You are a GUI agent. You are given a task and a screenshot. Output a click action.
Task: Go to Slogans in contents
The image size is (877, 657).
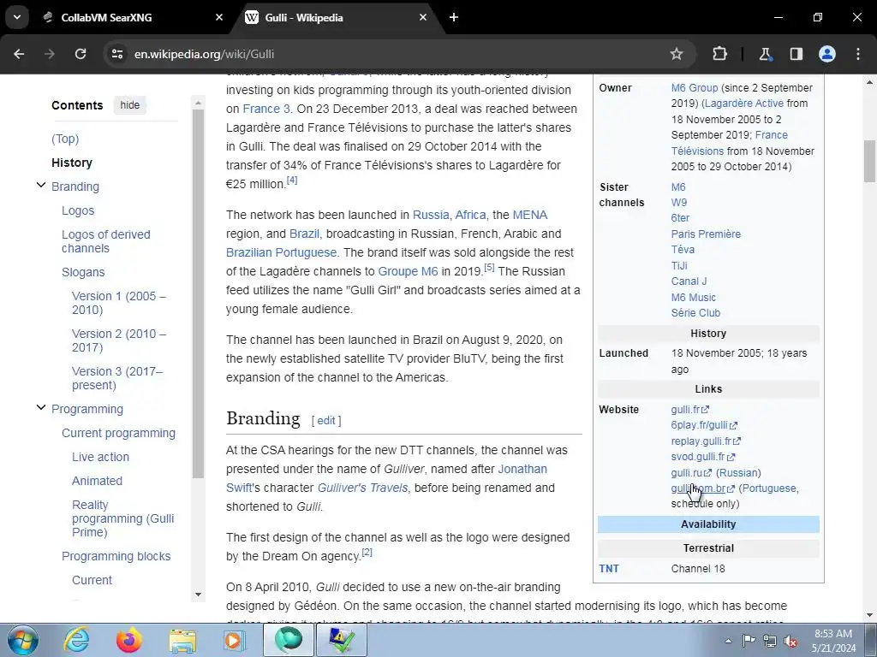(x=83, y=272)
